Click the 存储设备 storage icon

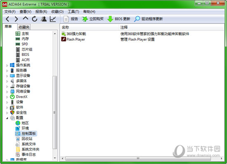click(12, 86)
